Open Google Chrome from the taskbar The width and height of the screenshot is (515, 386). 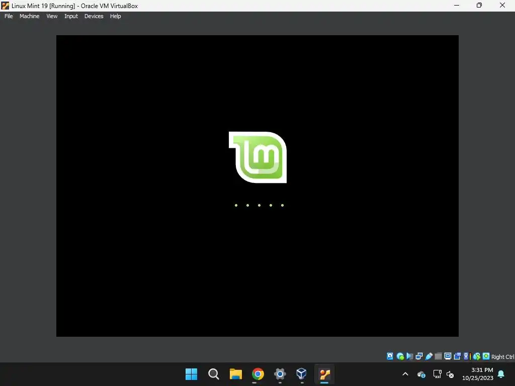point(258,374)
